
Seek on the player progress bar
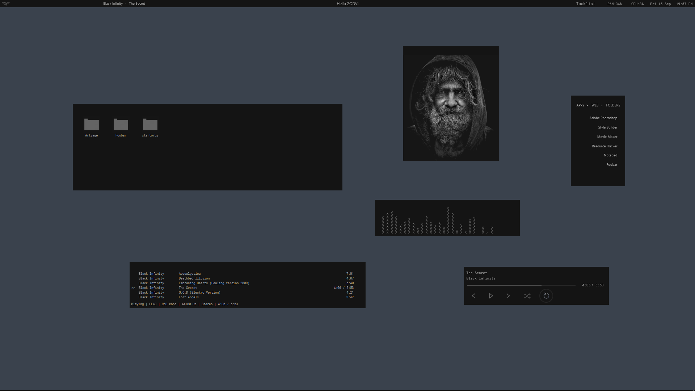tap(521, 285)
